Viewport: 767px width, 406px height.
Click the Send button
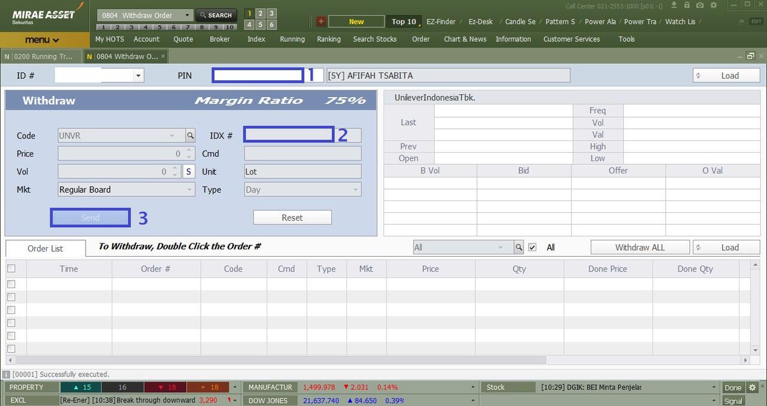(x=90, y=218)
